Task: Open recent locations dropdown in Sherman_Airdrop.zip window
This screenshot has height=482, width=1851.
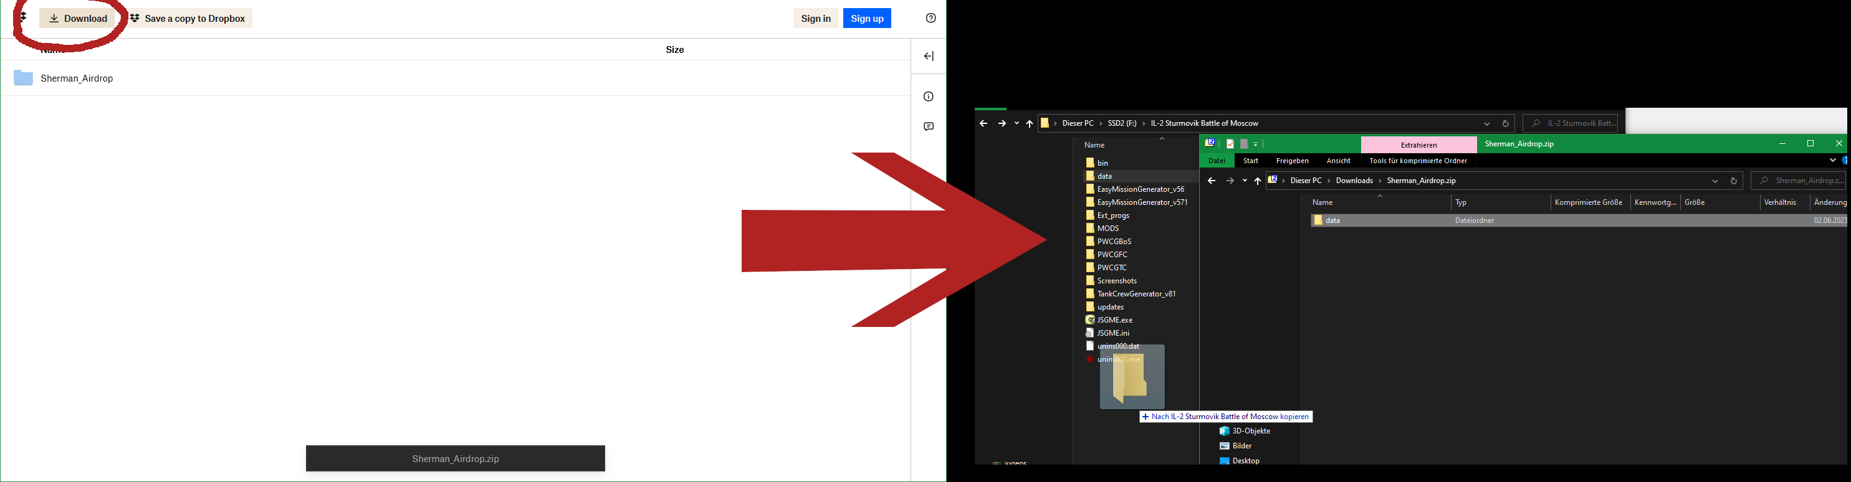Action: coord(1245,181)
